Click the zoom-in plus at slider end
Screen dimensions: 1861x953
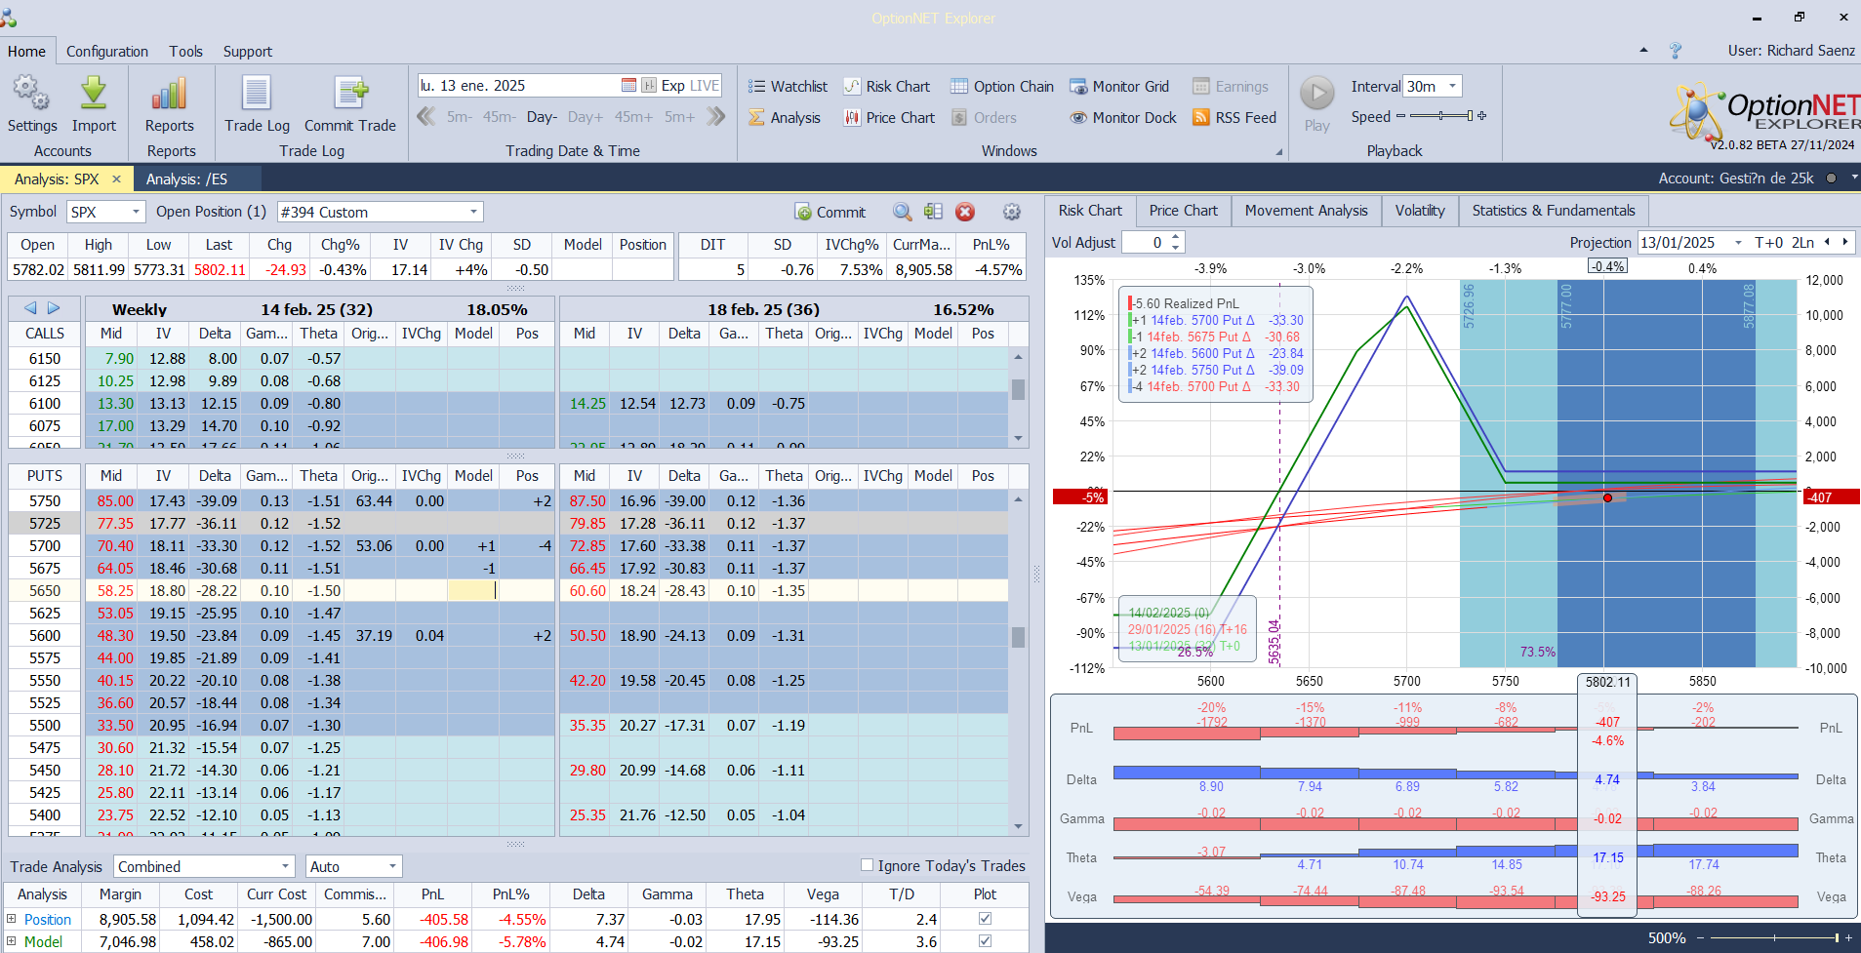1848,937
